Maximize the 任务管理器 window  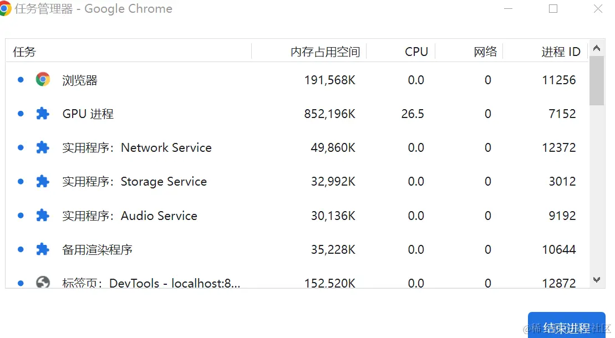pos(553,9)
